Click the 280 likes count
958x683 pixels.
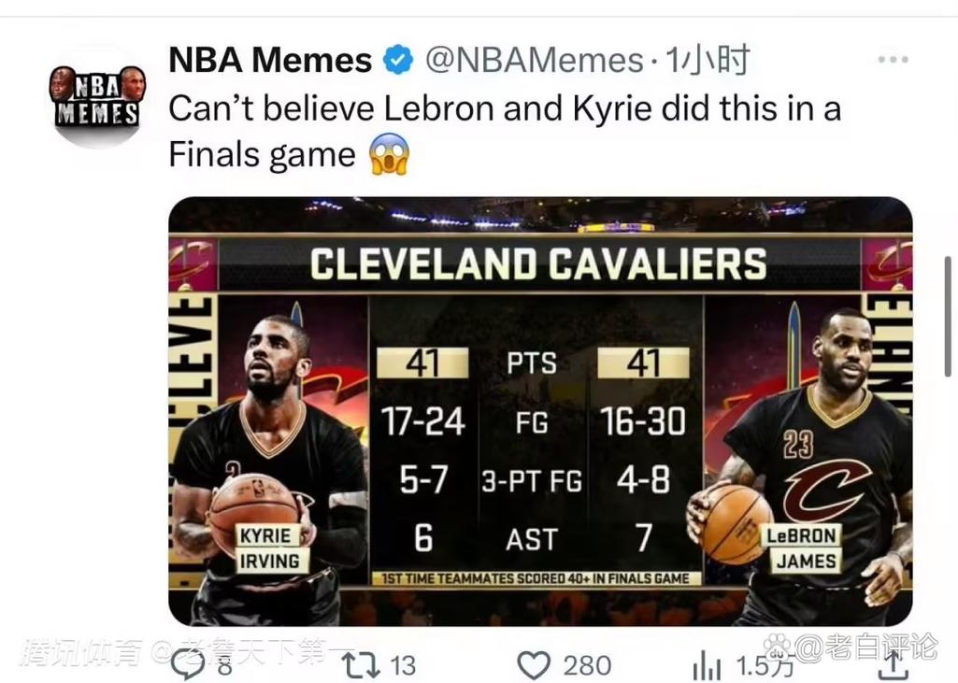click(x=587, y=666)
